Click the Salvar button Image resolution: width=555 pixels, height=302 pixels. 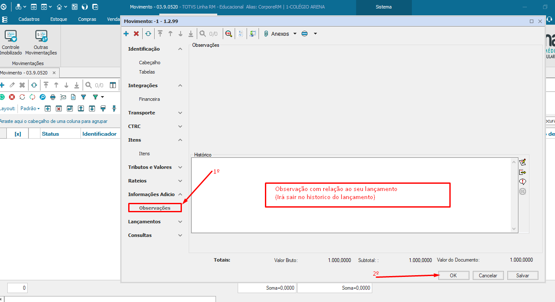click(523, 276)
